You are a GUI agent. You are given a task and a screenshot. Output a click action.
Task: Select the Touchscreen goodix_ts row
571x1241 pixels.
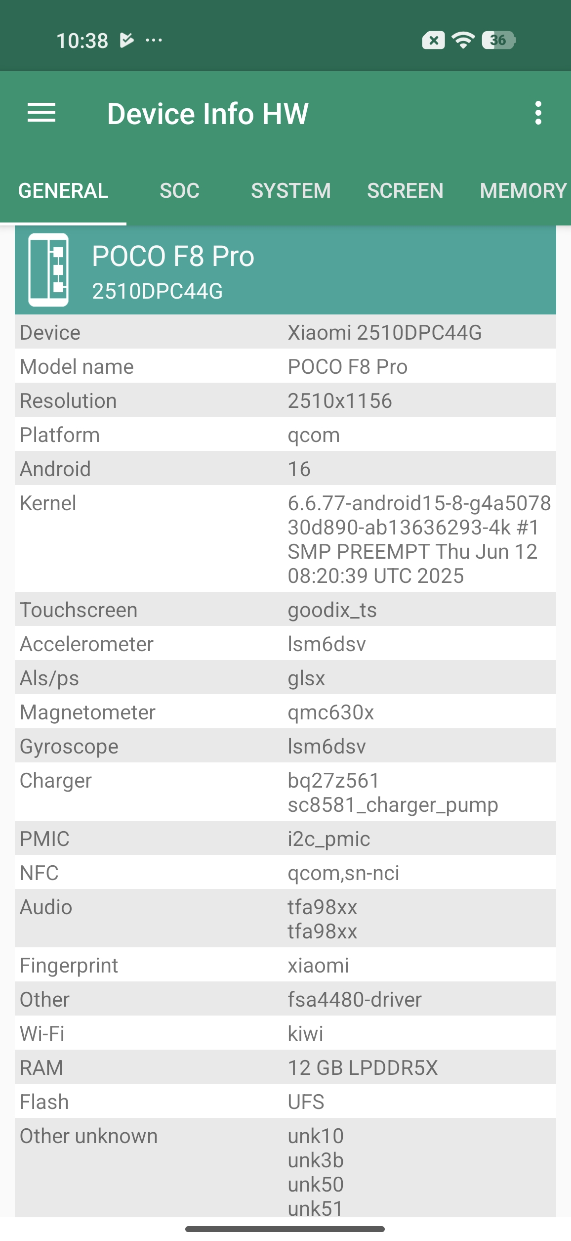click(x=285, y=610)
